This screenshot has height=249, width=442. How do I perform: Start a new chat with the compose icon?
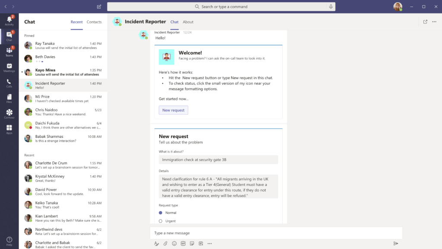98,6
